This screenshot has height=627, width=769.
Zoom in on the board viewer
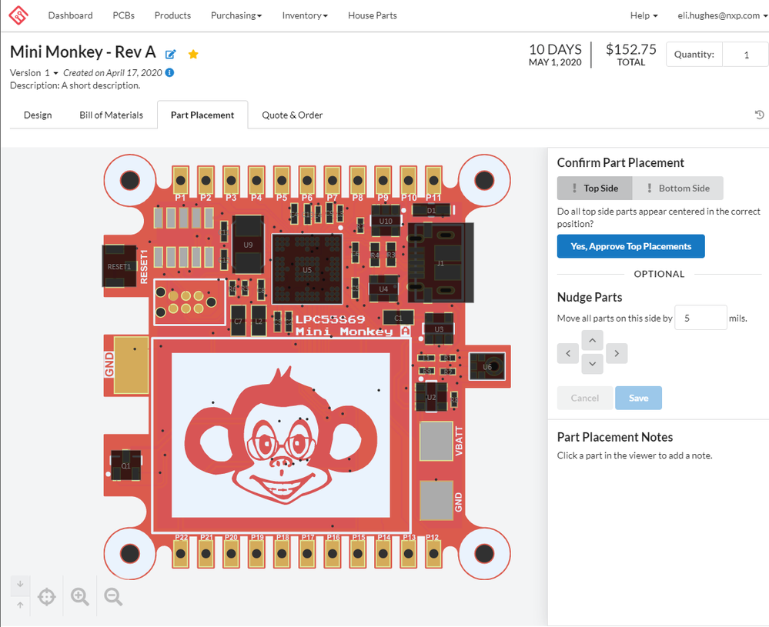80,595
